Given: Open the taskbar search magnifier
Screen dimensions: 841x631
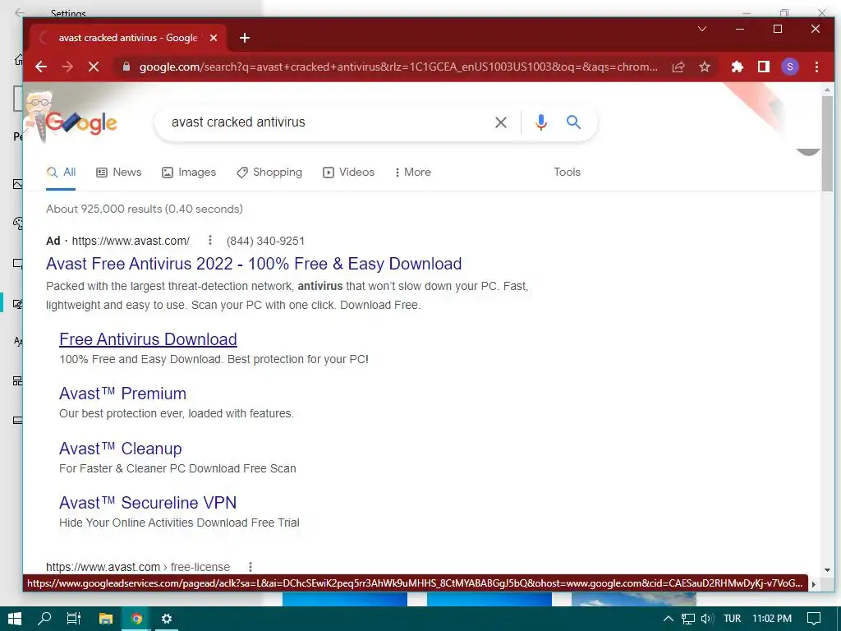Looking at the screenshot, I should point(44,619).
